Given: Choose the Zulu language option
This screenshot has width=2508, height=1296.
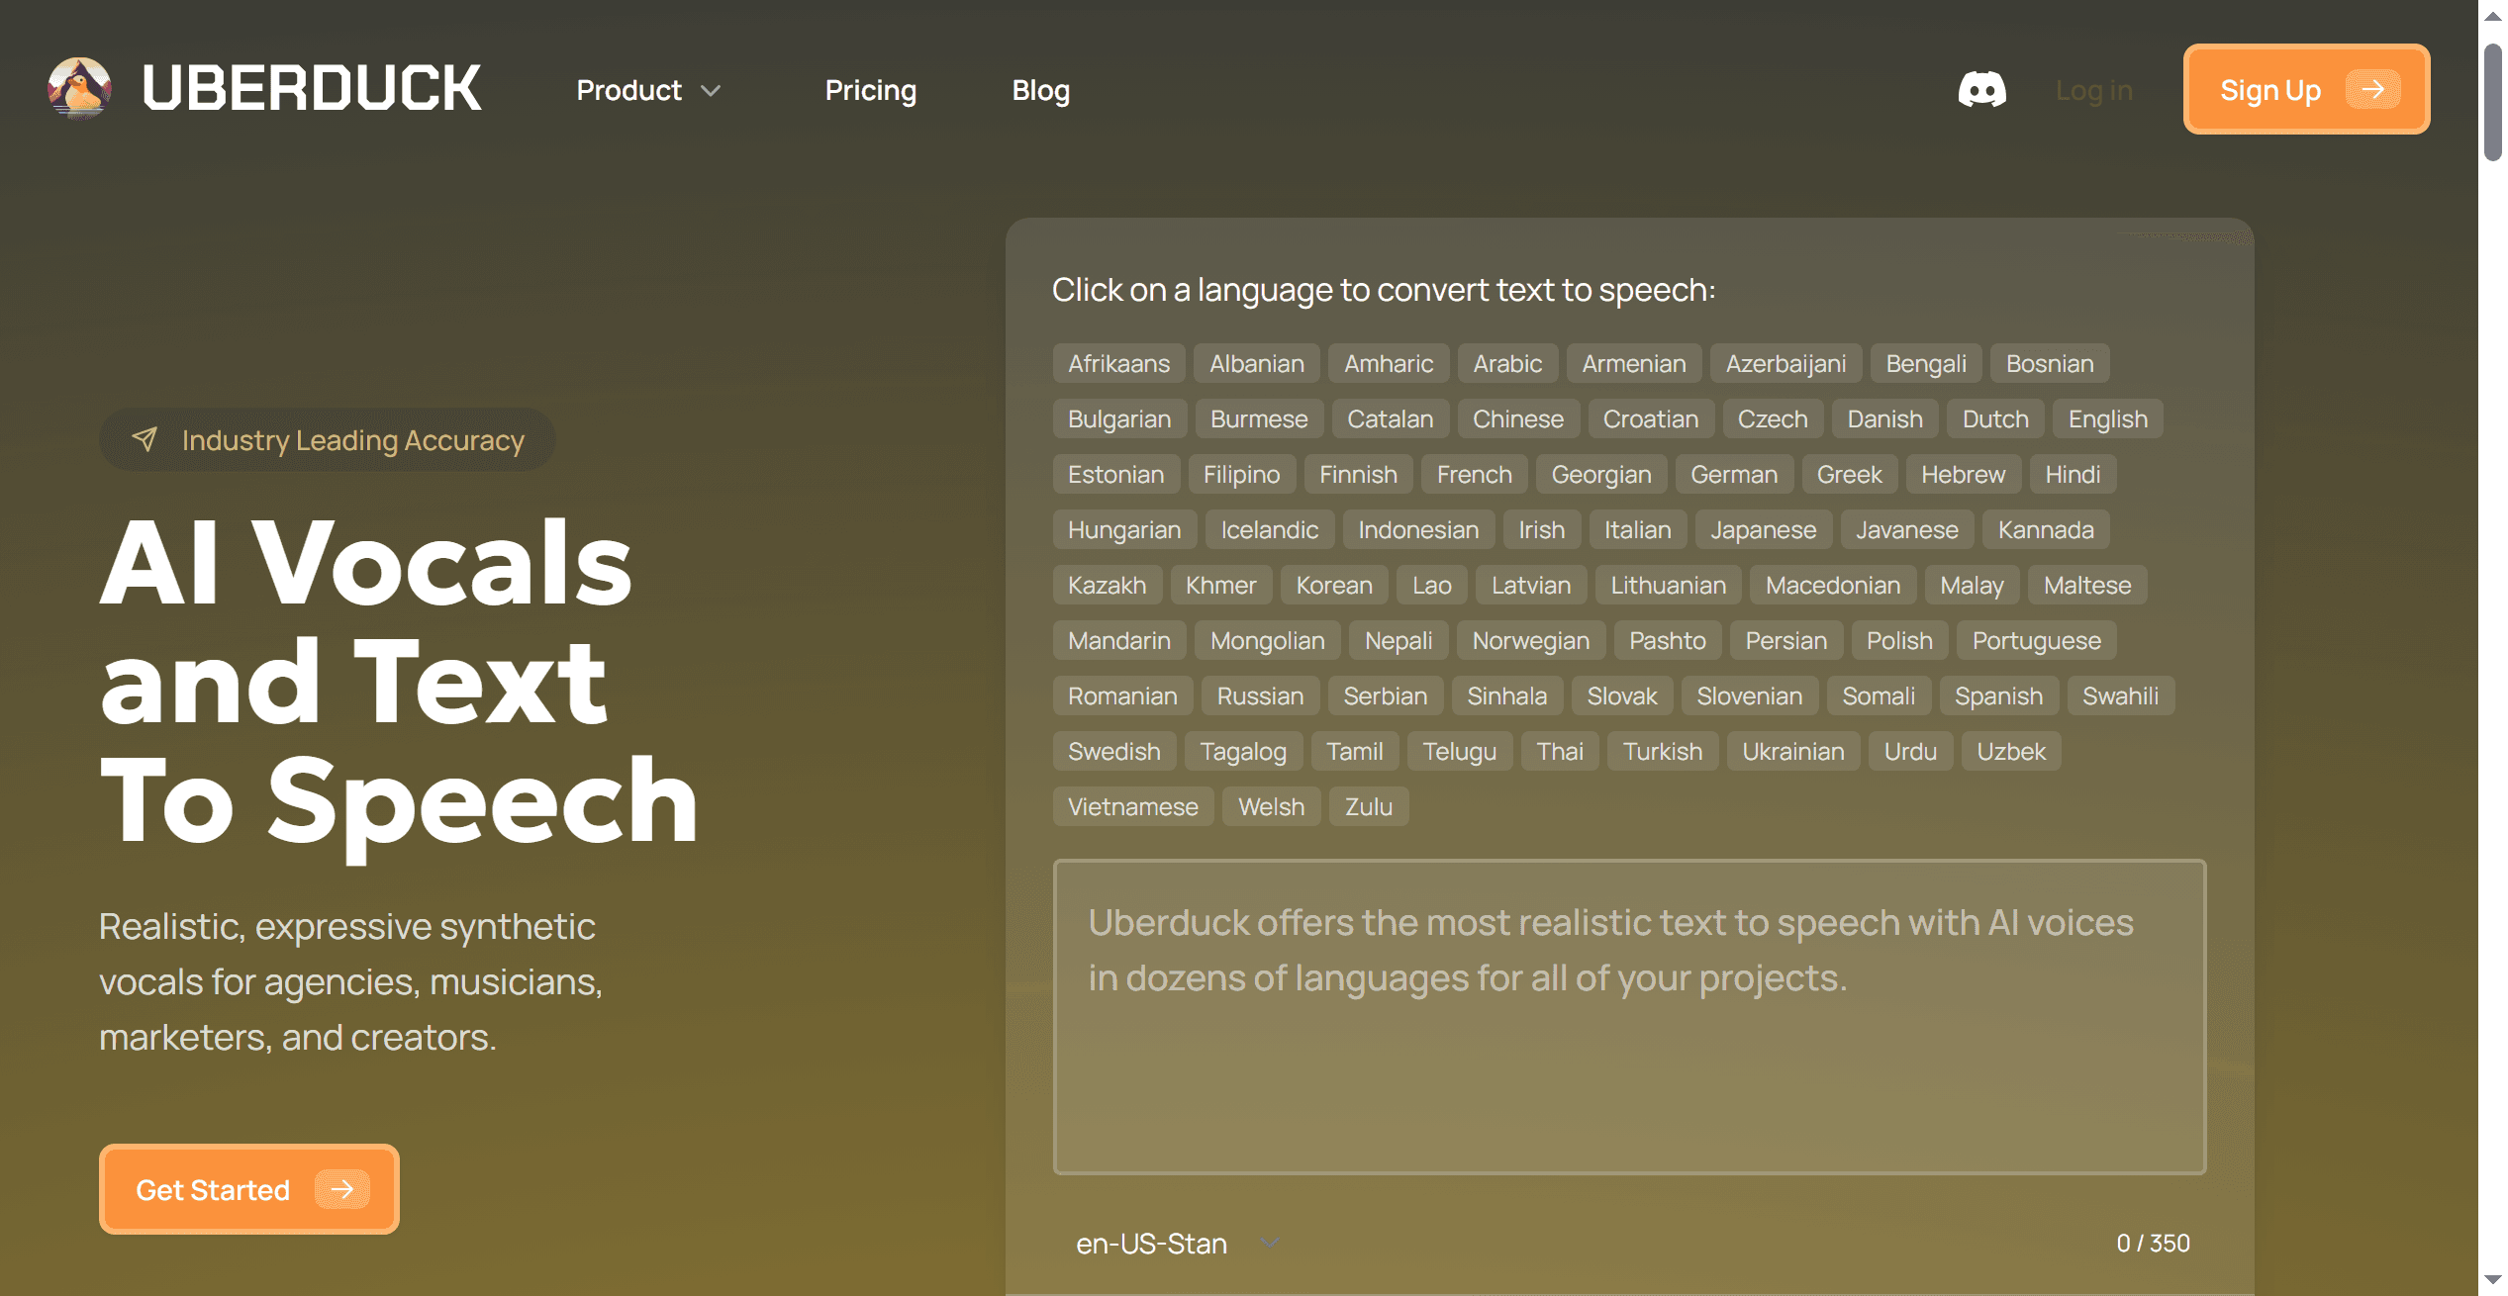Looking at the screenshot, I should [1368, 807].
